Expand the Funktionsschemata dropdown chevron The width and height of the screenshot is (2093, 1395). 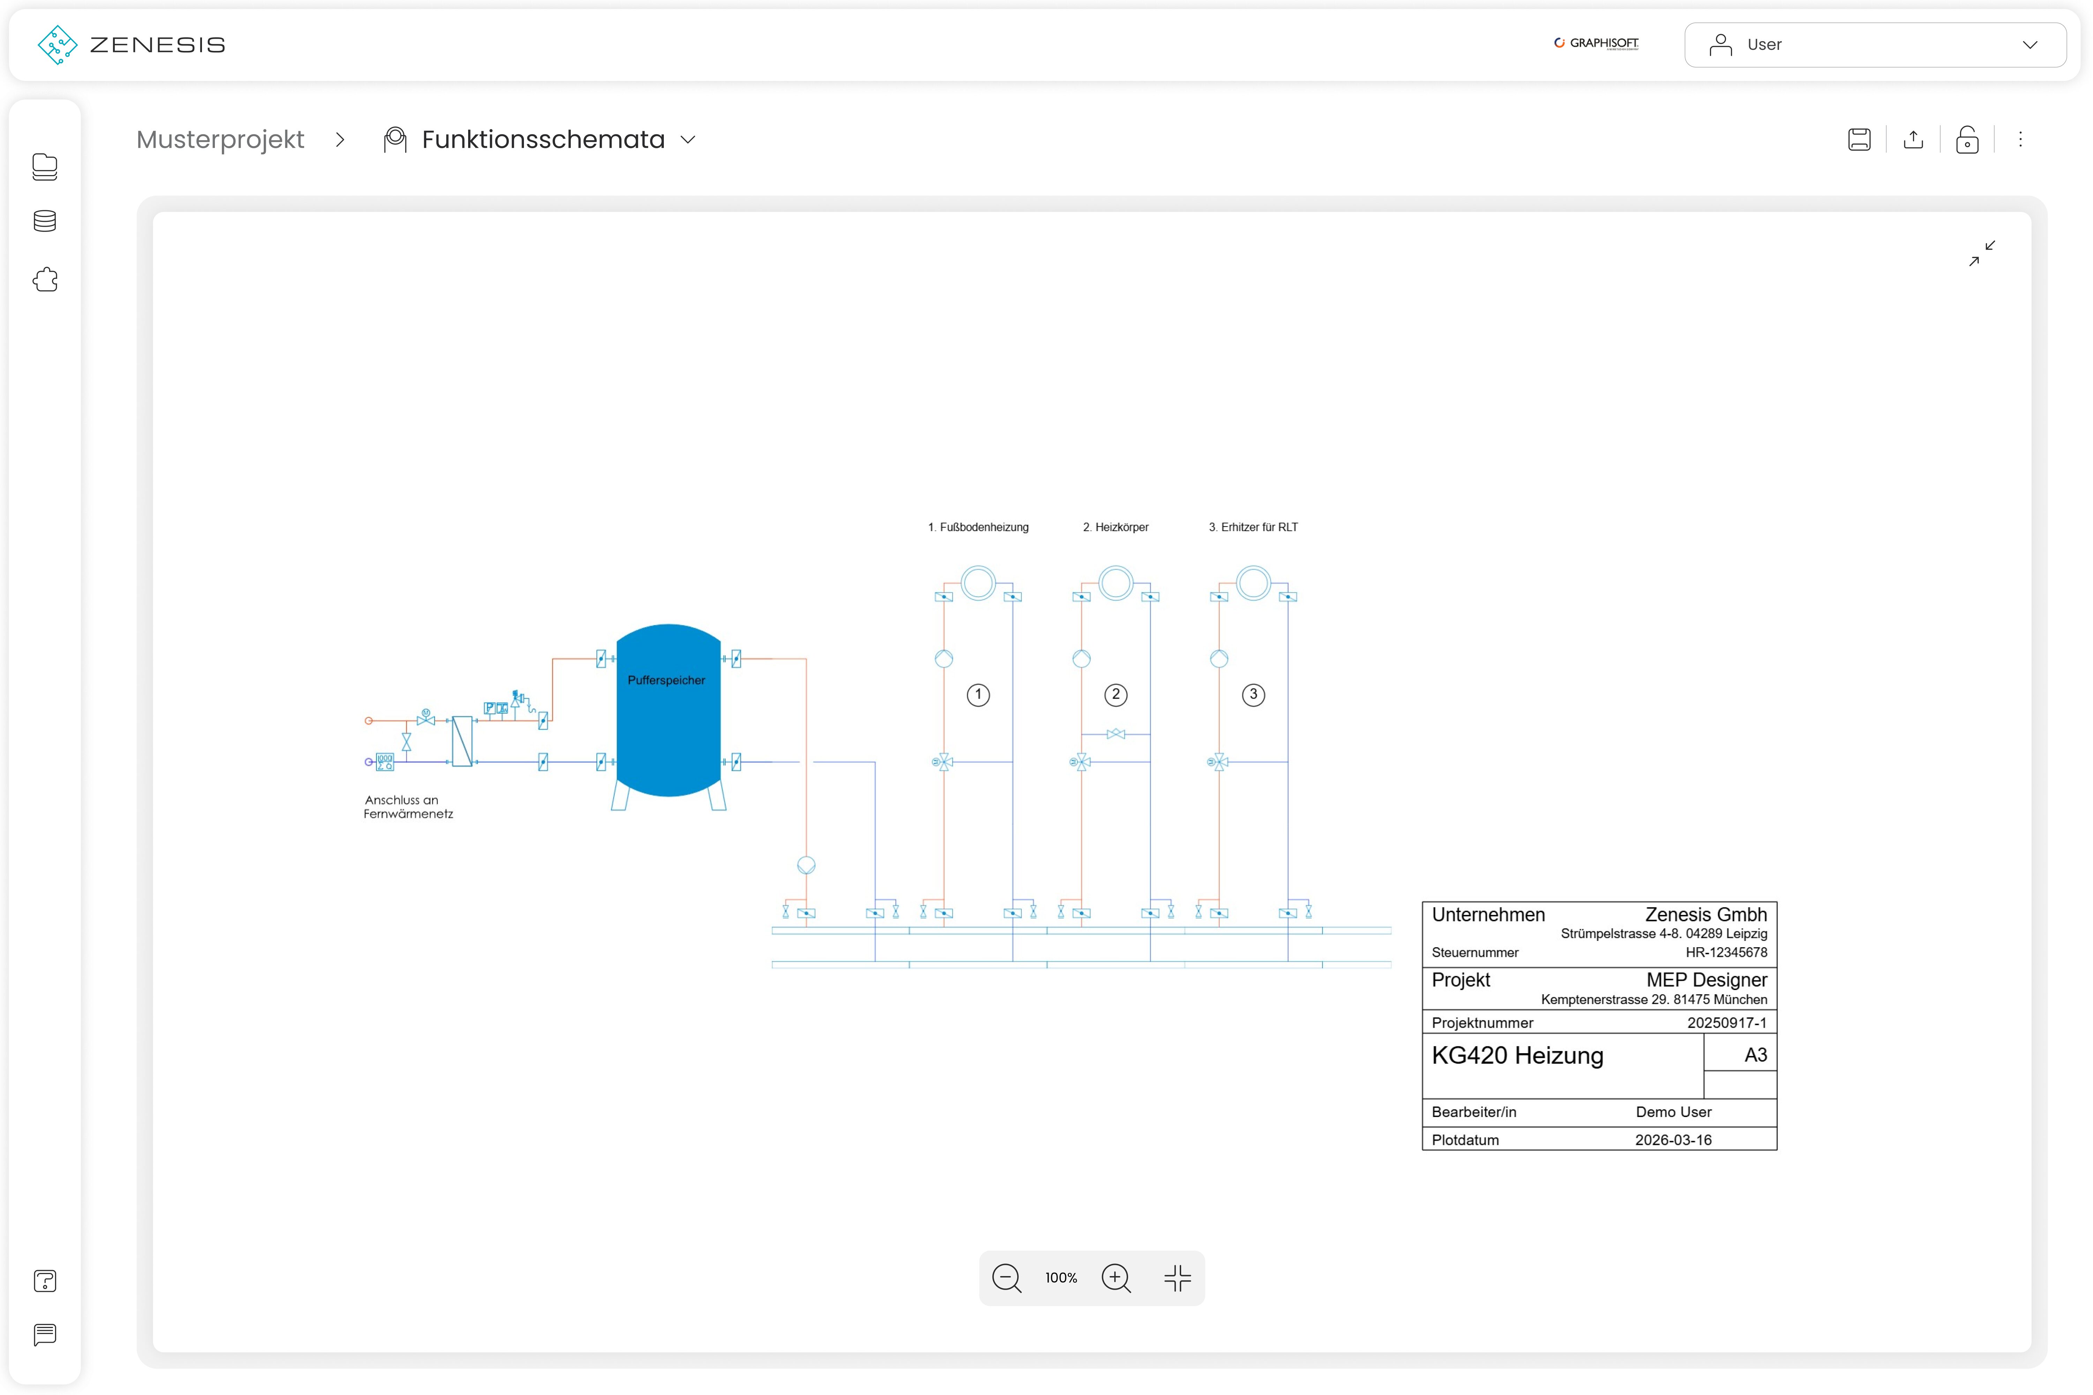click(x=688, y=140)
